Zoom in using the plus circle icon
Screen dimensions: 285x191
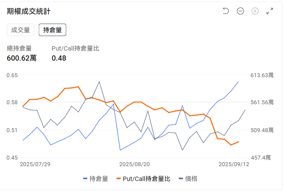[255, 11]
